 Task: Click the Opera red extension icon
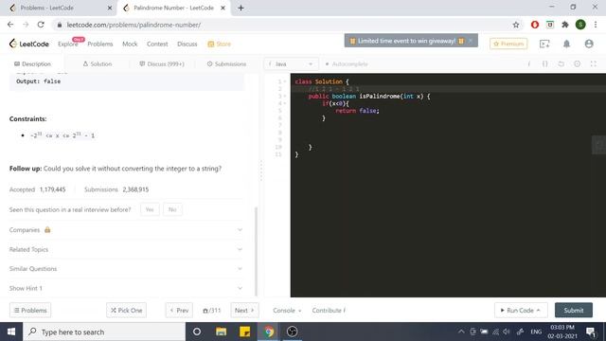click(x=534, y=25)
